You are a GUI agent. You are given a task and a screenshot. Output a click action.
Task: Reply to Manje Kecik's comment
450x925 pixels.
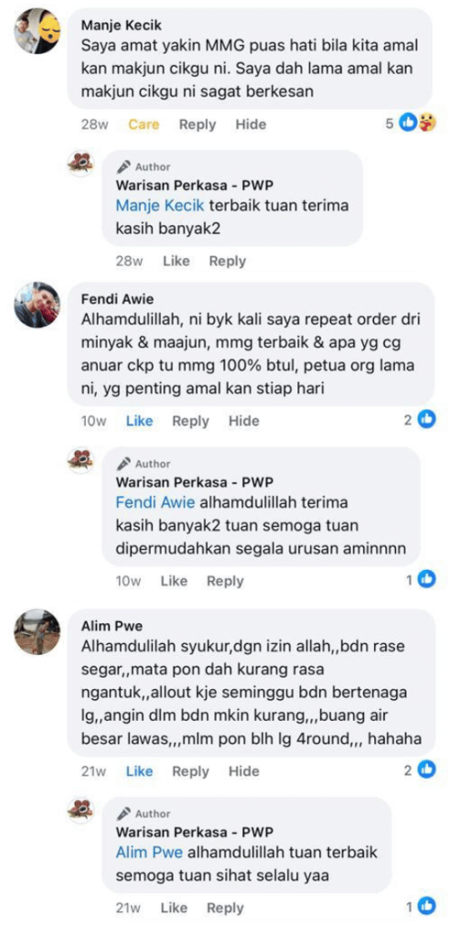coord(198,125)
